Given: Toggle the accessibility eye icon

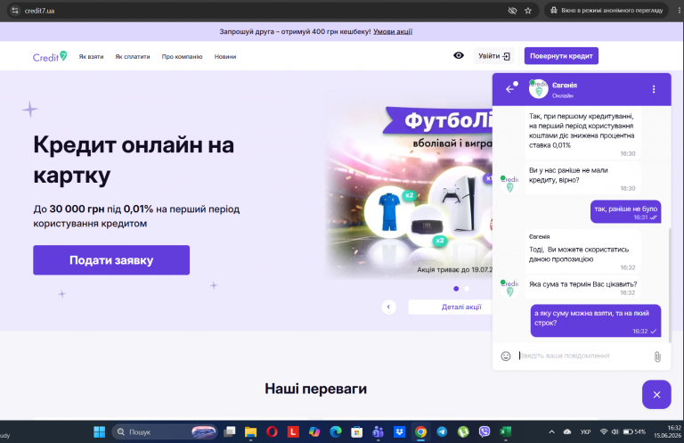Looking at the screenshot, I should coord(459,55).
